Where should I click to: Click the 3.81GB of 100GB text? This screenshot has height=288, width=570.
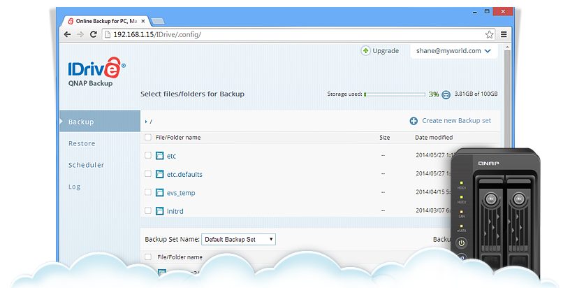click(476, 94)
